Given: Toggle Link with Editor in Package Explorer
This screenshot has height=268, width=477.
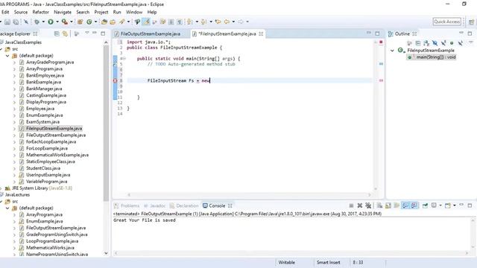Looking at the screenshot, I should [x=65, y=33].
